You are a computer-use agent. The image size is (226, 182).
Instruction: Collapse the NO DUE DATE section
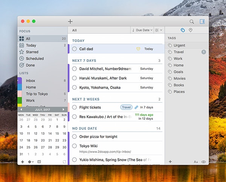[85, 128]
